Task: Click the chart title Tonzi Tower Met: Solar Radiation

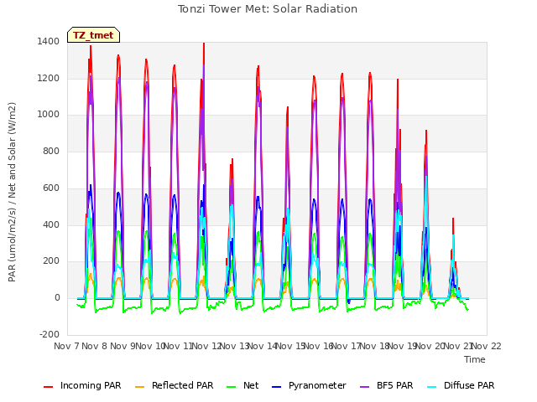Action: click(268, 9)
